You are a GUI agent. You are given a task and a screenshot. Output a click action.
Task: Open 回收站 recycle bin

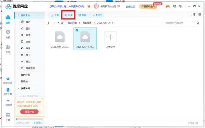[24, 81]
